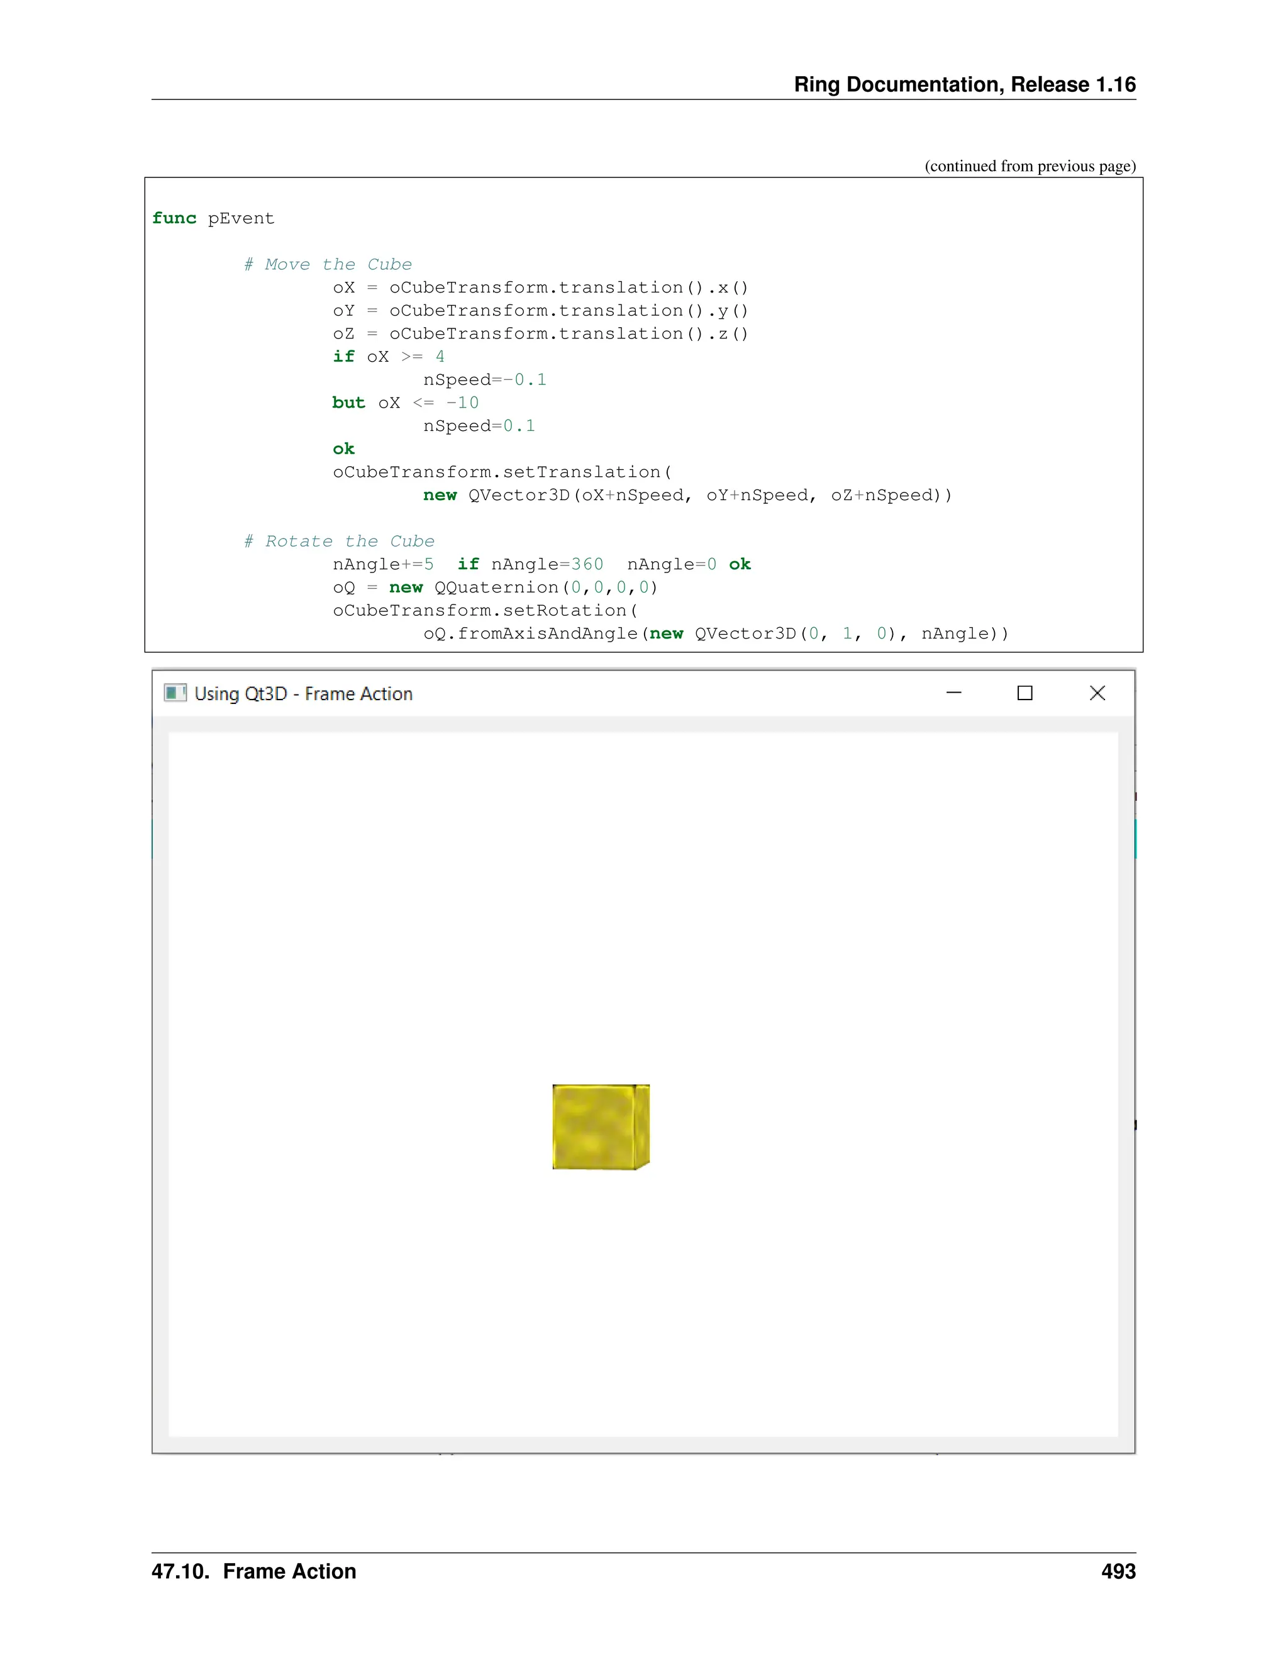Viewport: 1288px width, 1667px height.
Task: Click the page number 493
Action: pyautogui.click(x=1118, y=1571)
